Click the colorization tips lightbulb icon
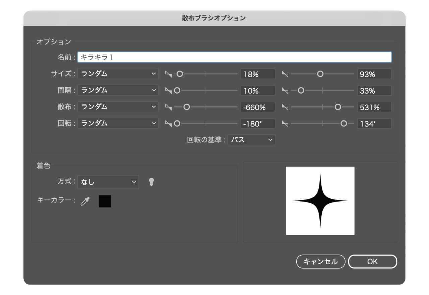 [x=151, y=182]
